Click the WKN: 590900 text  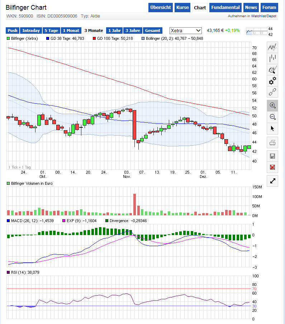[20, 16]
